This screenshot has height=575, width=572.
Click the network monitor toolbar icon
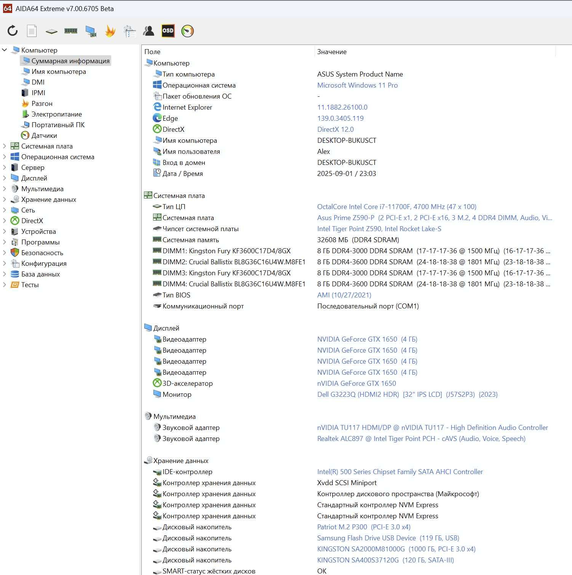point(91,31)
